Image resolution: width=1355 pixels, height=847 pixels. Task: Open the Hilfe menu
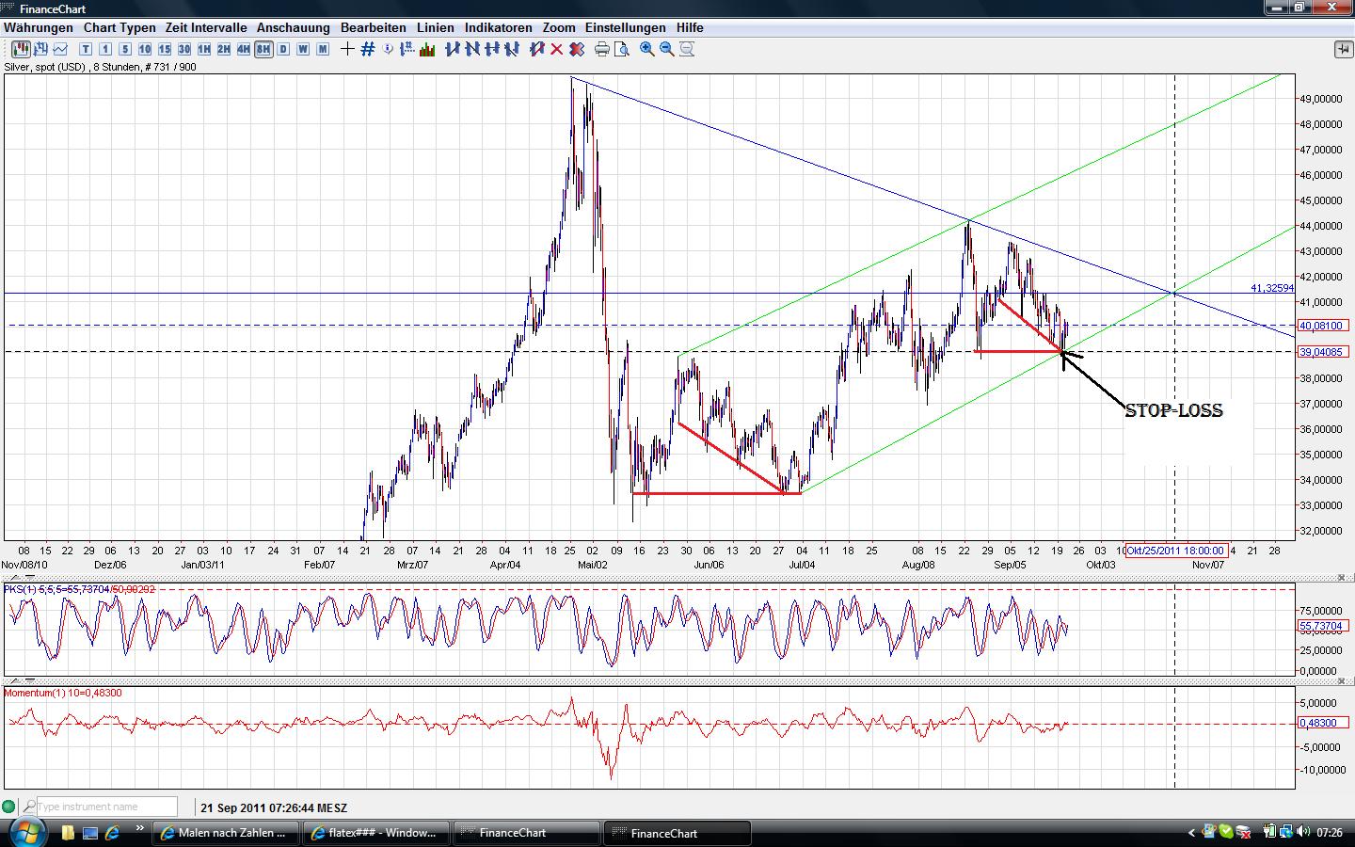coord(690,28)
